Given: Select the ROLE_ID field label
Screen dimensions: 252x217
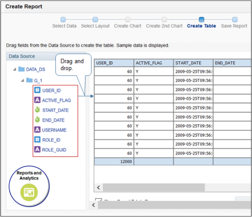Looking at the screenshot, I should point(51,140).
